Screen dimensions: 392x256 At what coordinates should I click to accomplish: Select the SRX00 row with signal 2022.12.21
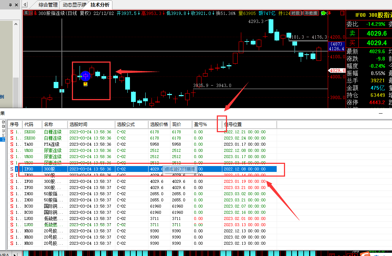tap(142, 132)
